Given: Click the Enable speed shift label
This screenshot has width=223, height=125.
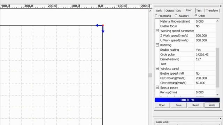Looking at the screenshot, I should (x=172, y=73).
